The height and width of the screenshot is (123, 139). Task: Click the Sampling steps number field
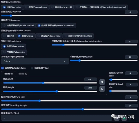coord(131,57)
